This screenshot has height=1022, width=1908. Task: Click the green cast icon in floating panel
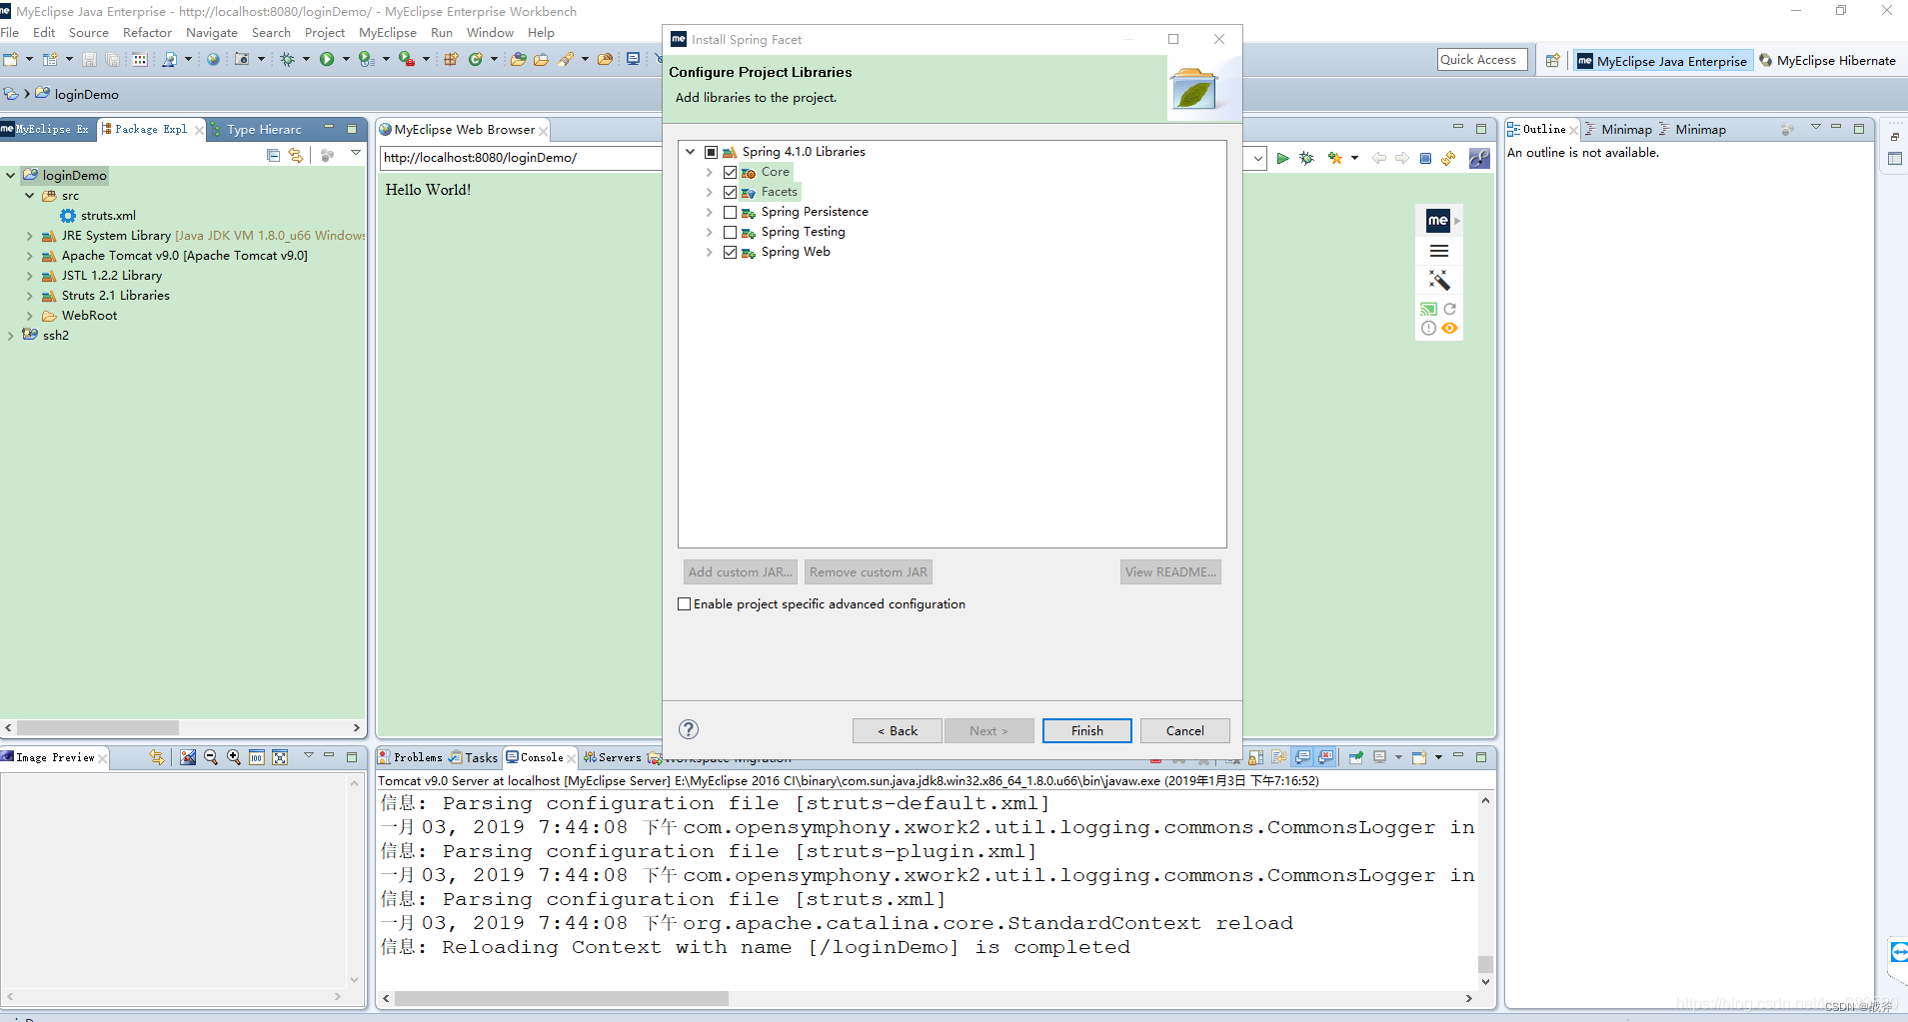click(1428, 309)
